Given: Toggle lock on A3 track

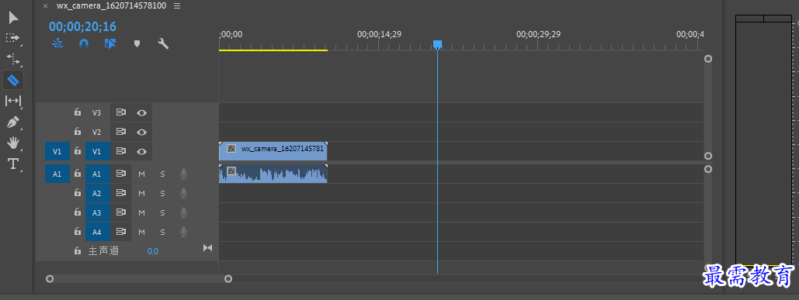Looking at the screenshot, I should tap(78, 212).
